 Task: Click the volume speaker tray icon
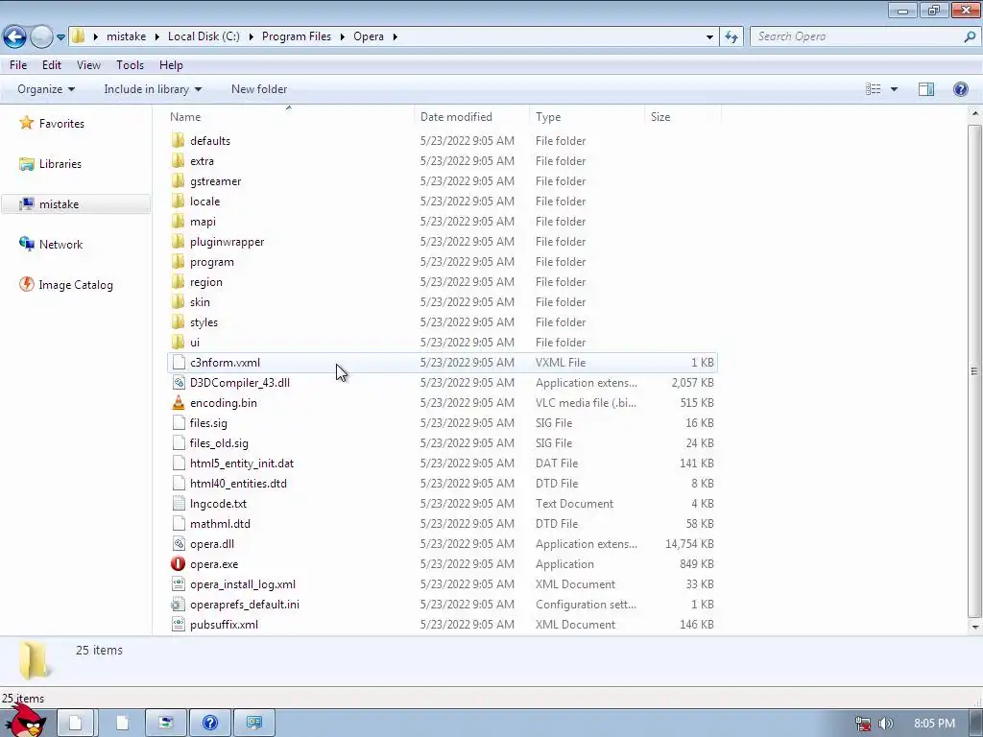click(885, 724)
